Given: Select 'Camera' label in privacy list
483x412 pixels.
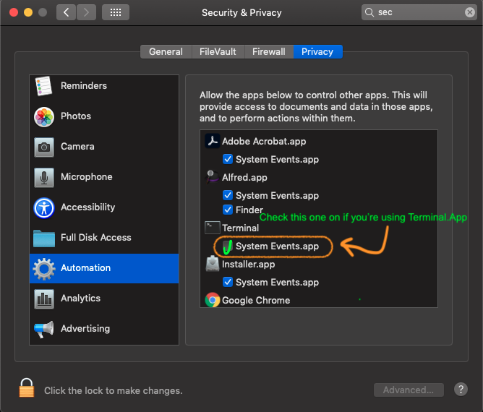Looking at the screenshot, I should coord(77,146).
